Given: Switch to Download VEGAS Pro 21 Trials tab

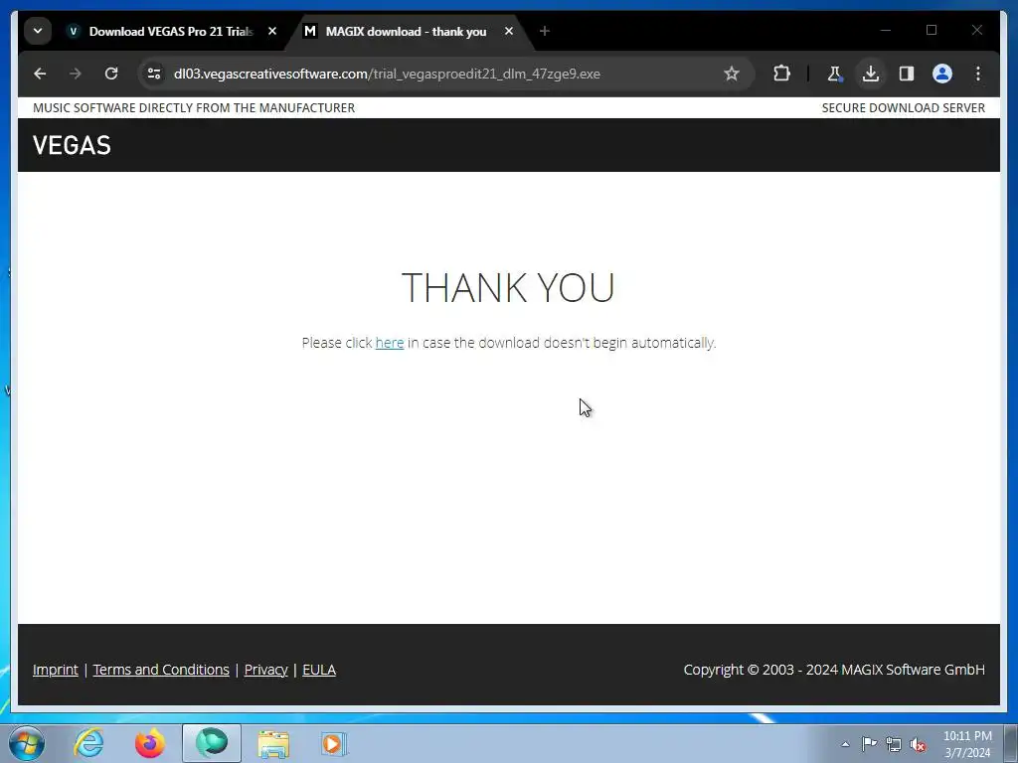Looking at the screenshot, I should pos(170,31).
